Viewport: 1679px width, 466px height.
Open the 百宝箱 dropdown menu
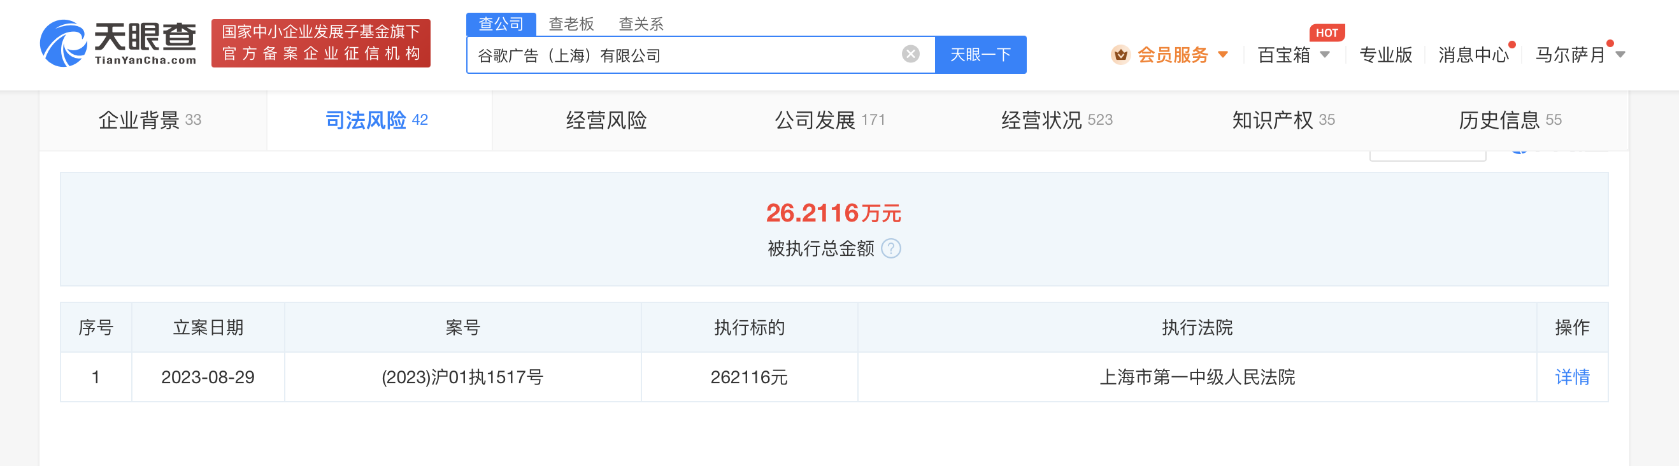(x=1324, y=55)
